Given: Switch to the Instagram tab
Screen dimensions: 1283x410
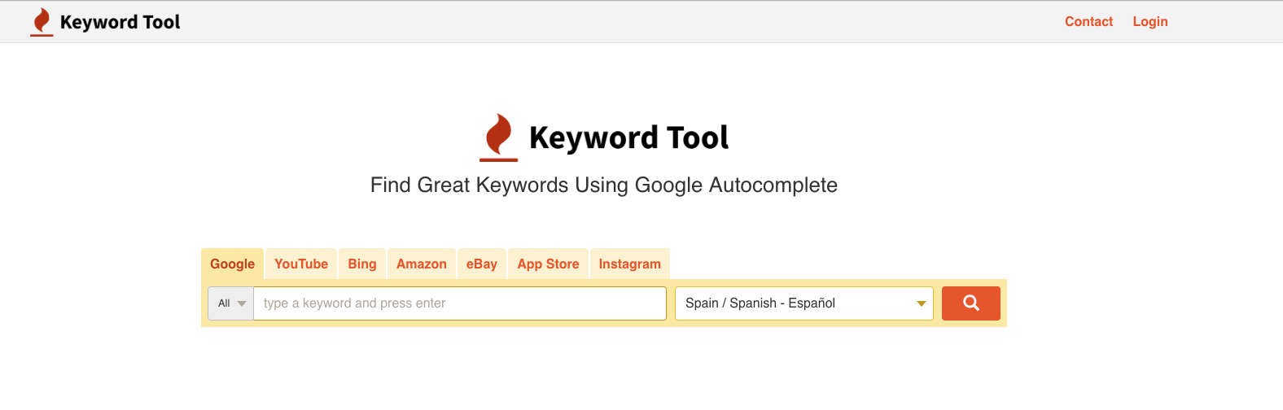Looking at the screenshot, I should (x=630, y=264).
